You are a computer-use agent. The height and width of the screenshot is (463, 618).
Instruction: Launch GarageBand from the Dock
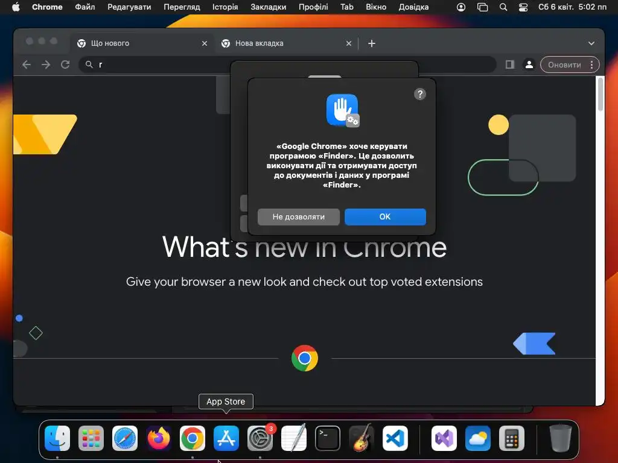point(362,438)
